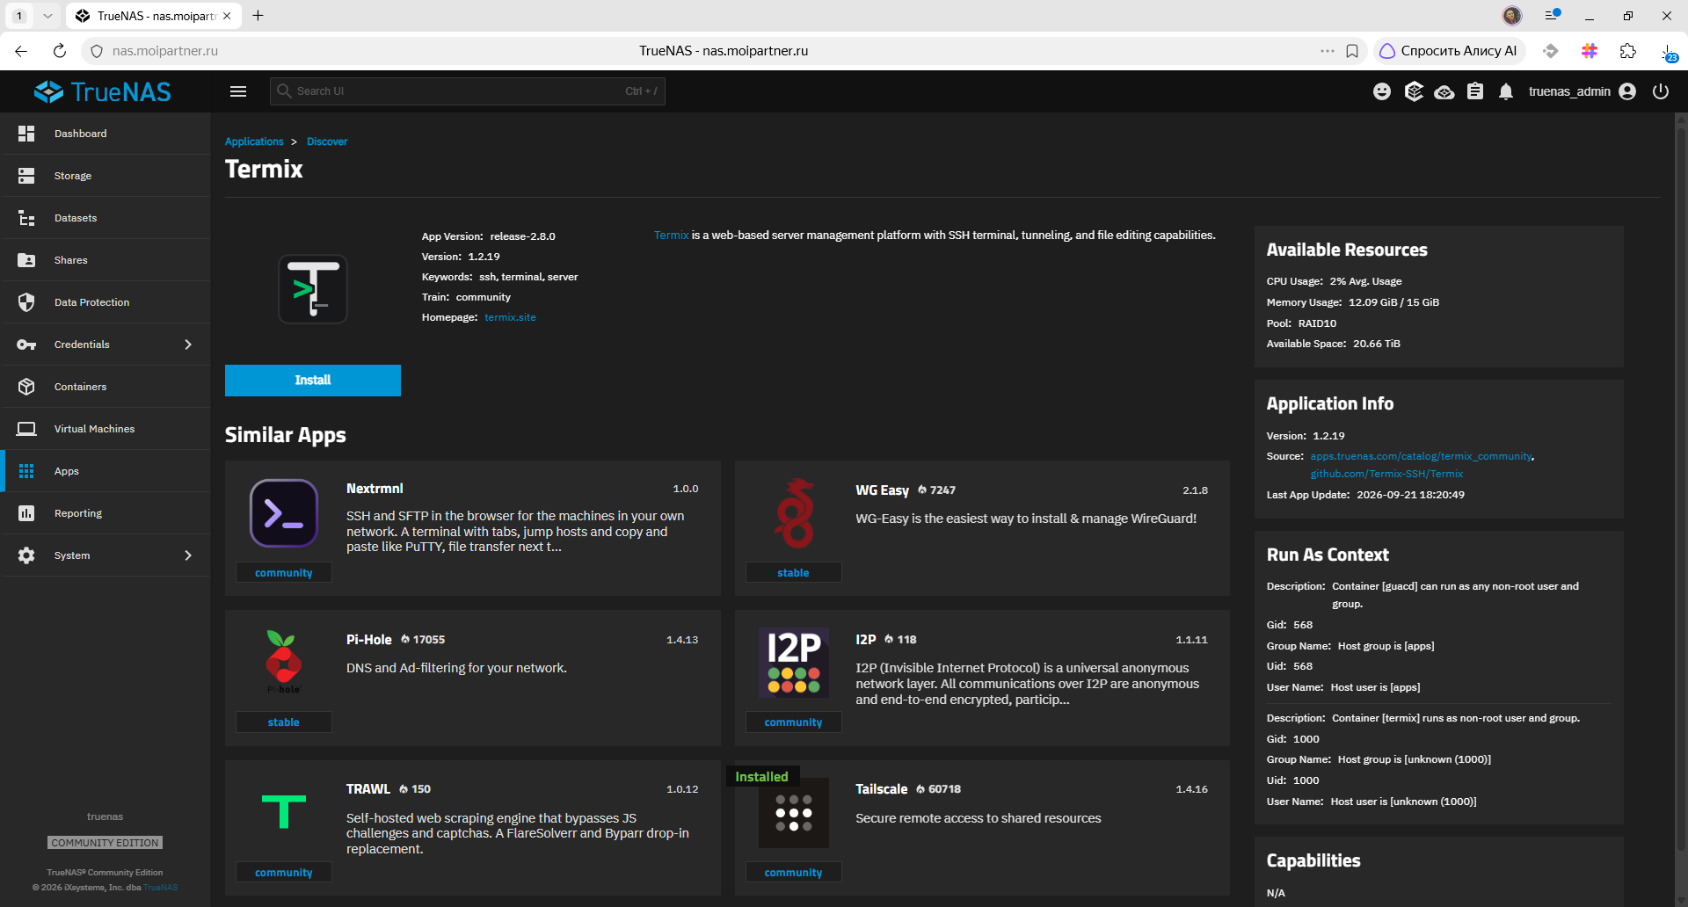
Task: Open the alerts bell icon
Action: coord(1506,91)
